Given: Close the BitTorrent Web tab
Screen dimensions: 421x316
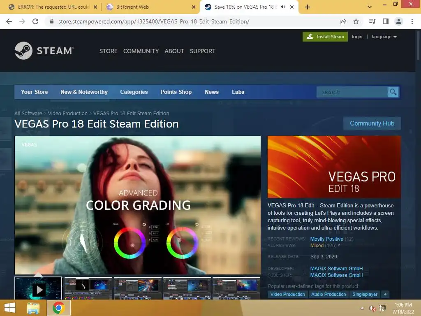Looking at the screenshot, I should tap(194, 7).
